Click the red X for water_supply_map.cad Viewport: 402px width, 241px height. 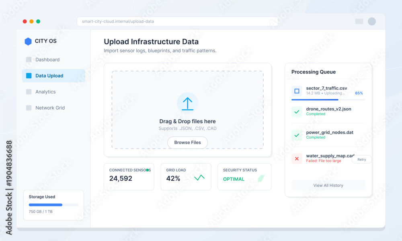click(x=297, y=159)
